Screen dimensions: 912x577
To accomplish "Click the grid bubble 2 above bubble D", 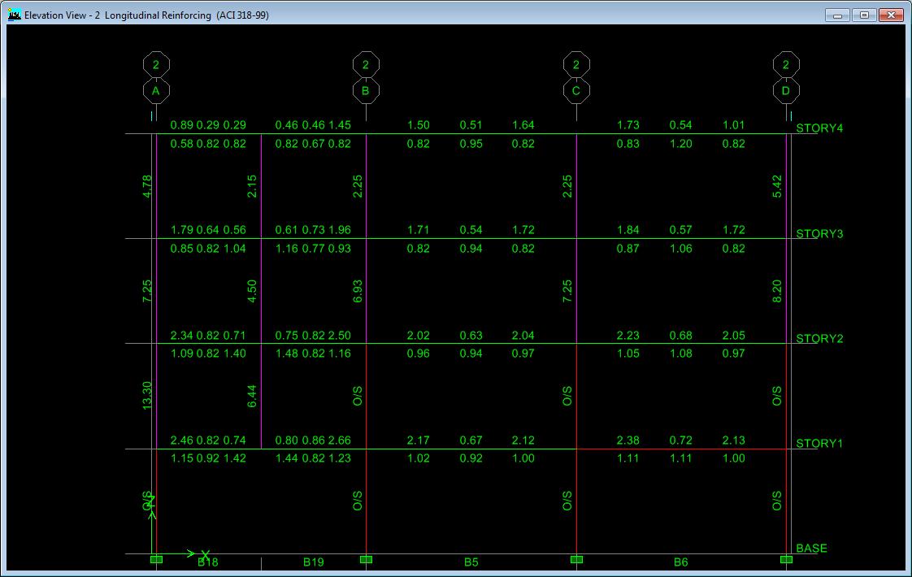I will coord(786,64).
